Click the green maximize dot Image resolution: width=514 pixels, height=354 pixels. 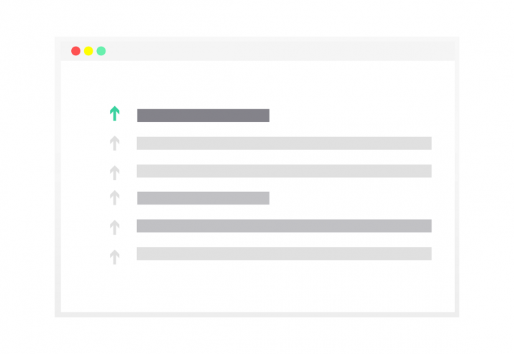pyautogui.click(x=101, y=51)
